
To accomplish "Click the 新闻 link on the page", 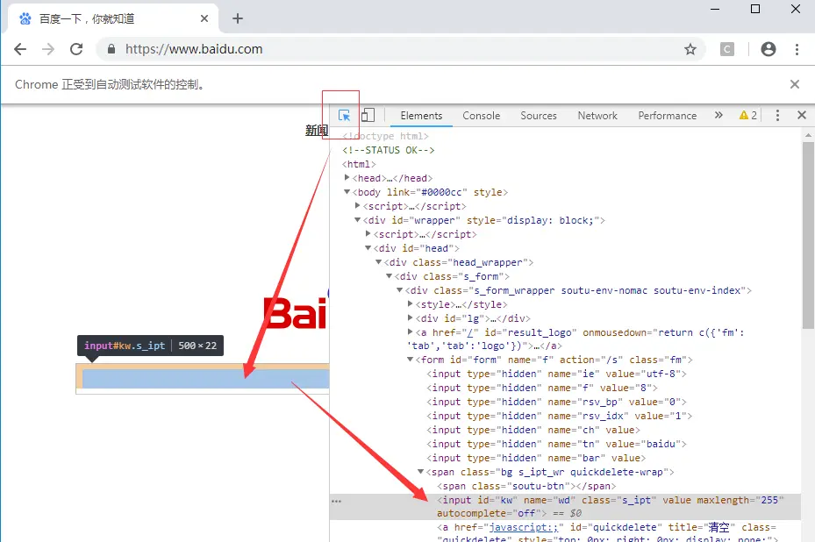I will (317, 130).
